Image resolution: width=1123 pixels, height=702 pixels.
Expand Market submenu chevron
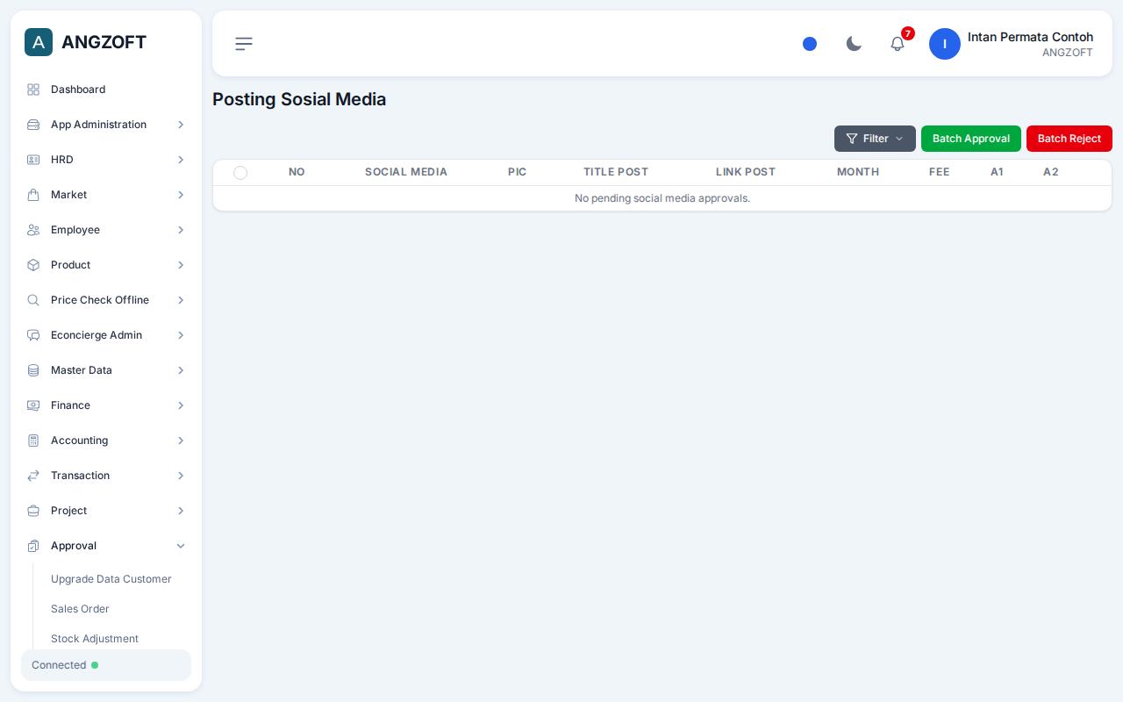click(181, 195)
